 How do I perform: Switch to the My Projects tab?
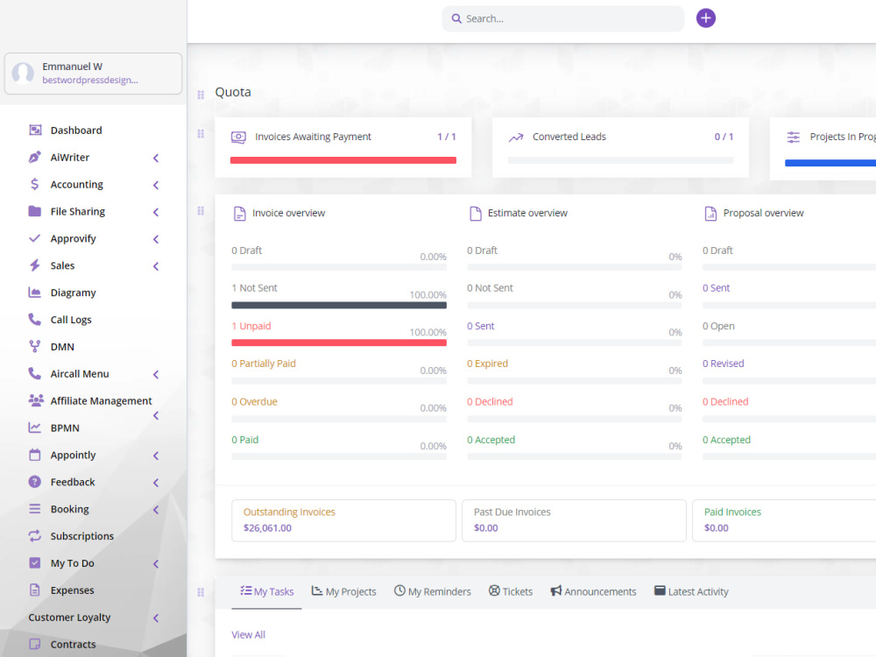coord(343,591)
